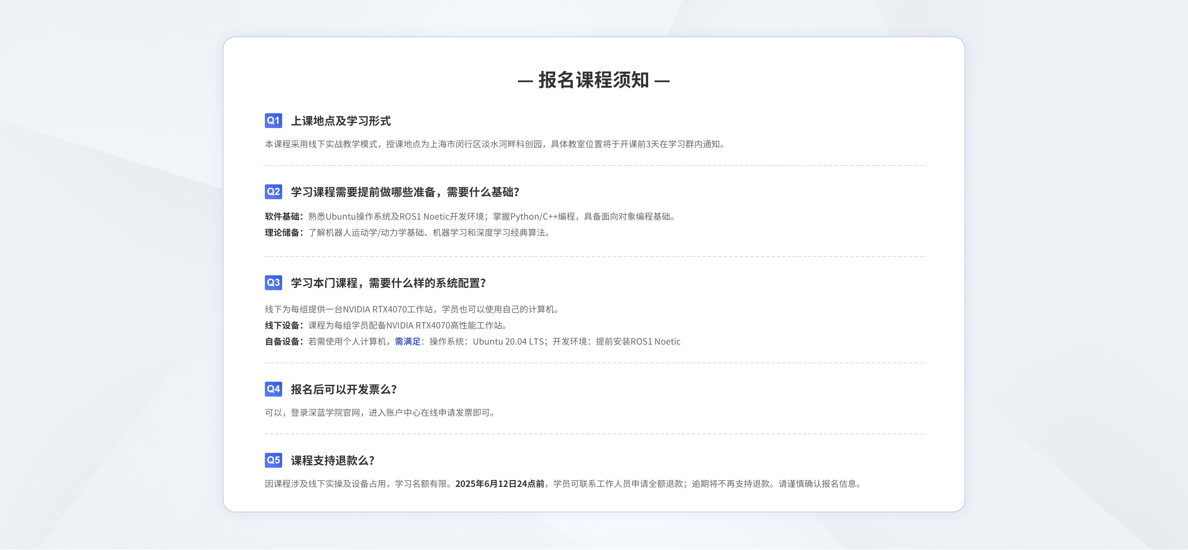Click text 提前安装ROS1 Noetic
1188x550 pixels.
click(x=638, y=341)
